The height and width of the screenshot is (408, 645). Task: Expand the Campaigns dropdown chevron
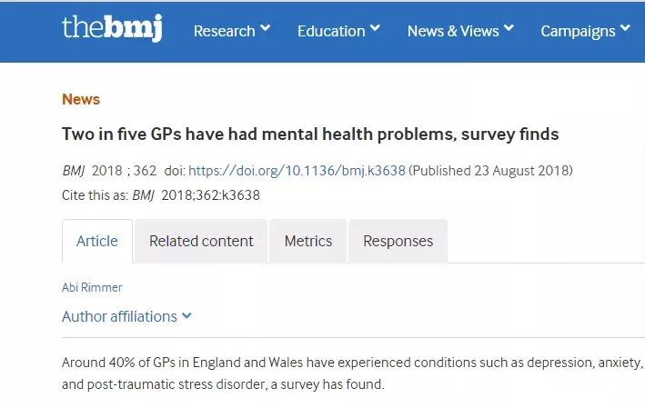pos(625,29)
